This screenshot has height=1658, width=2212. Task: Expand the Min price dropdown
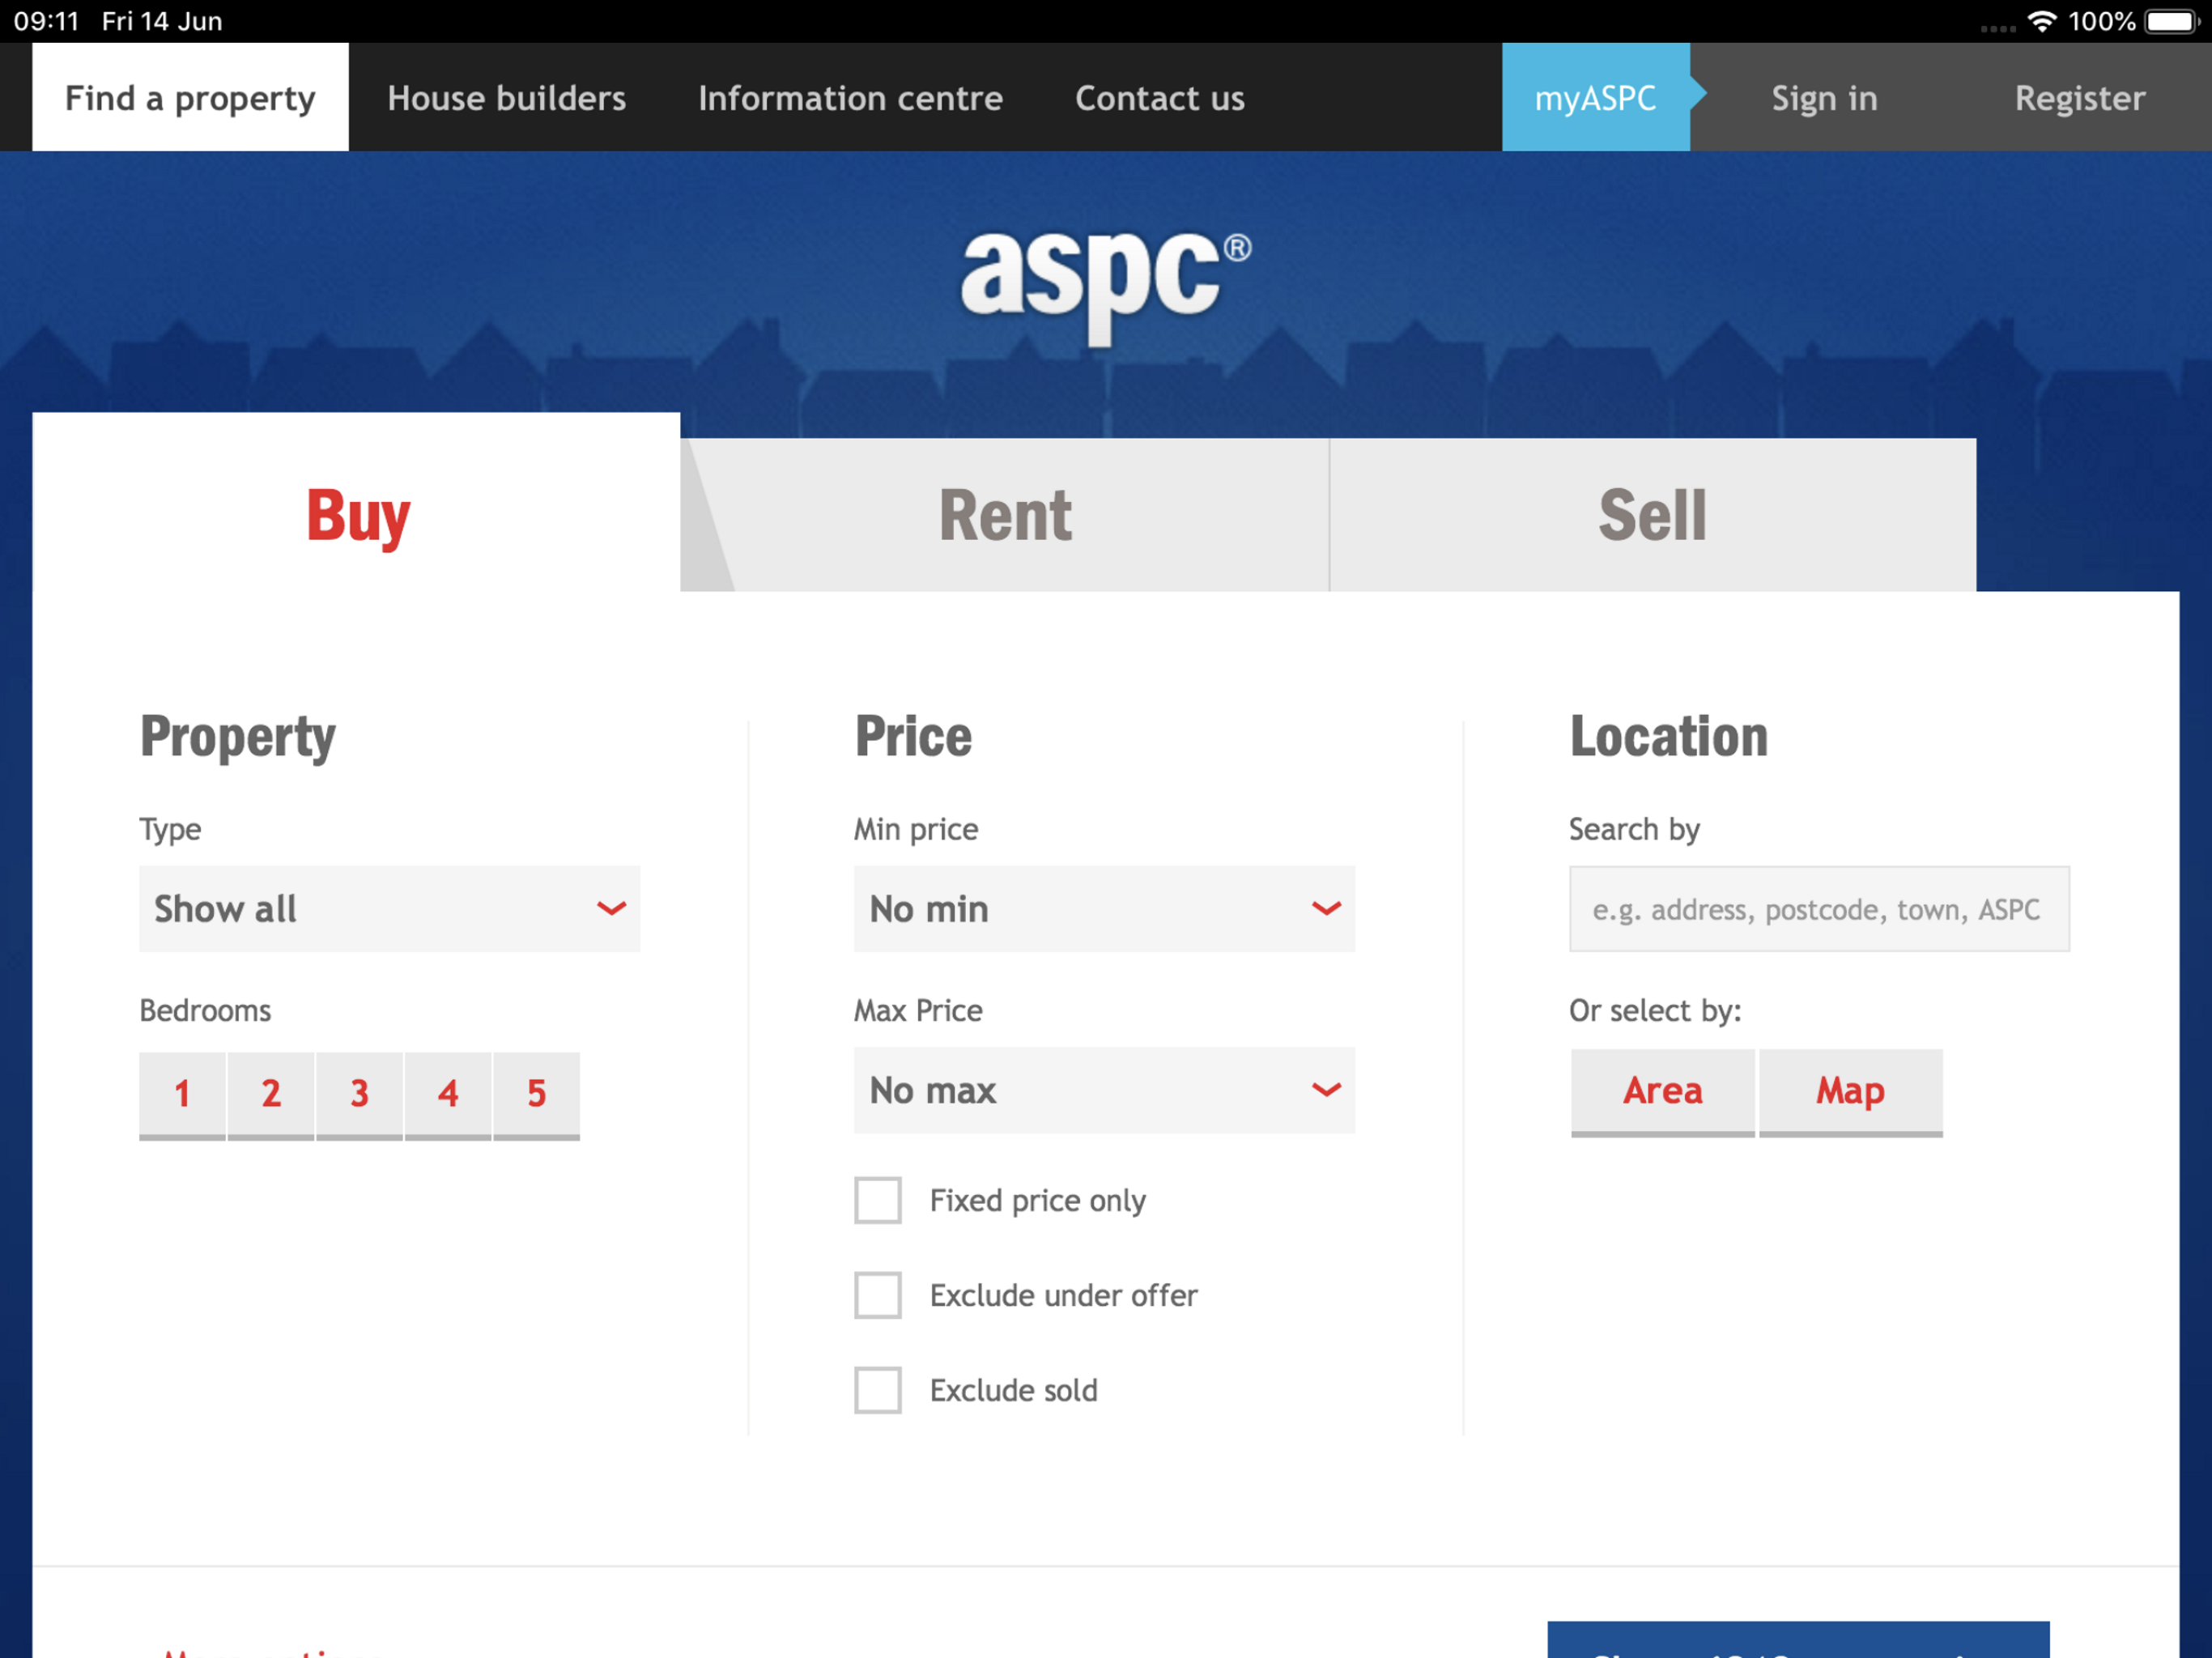pos(1105,908)
